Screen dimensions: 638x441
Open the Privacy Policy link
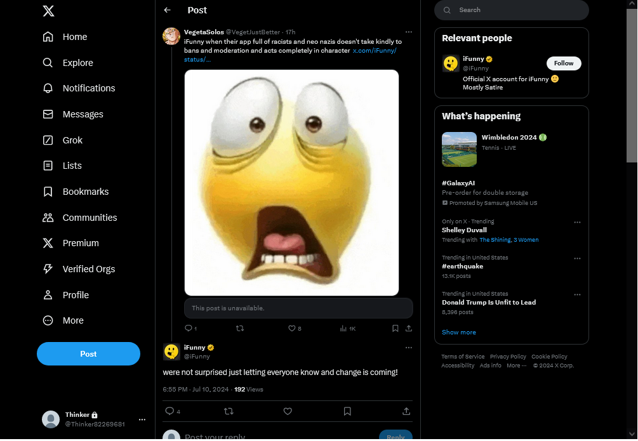(x=508, y=357)
